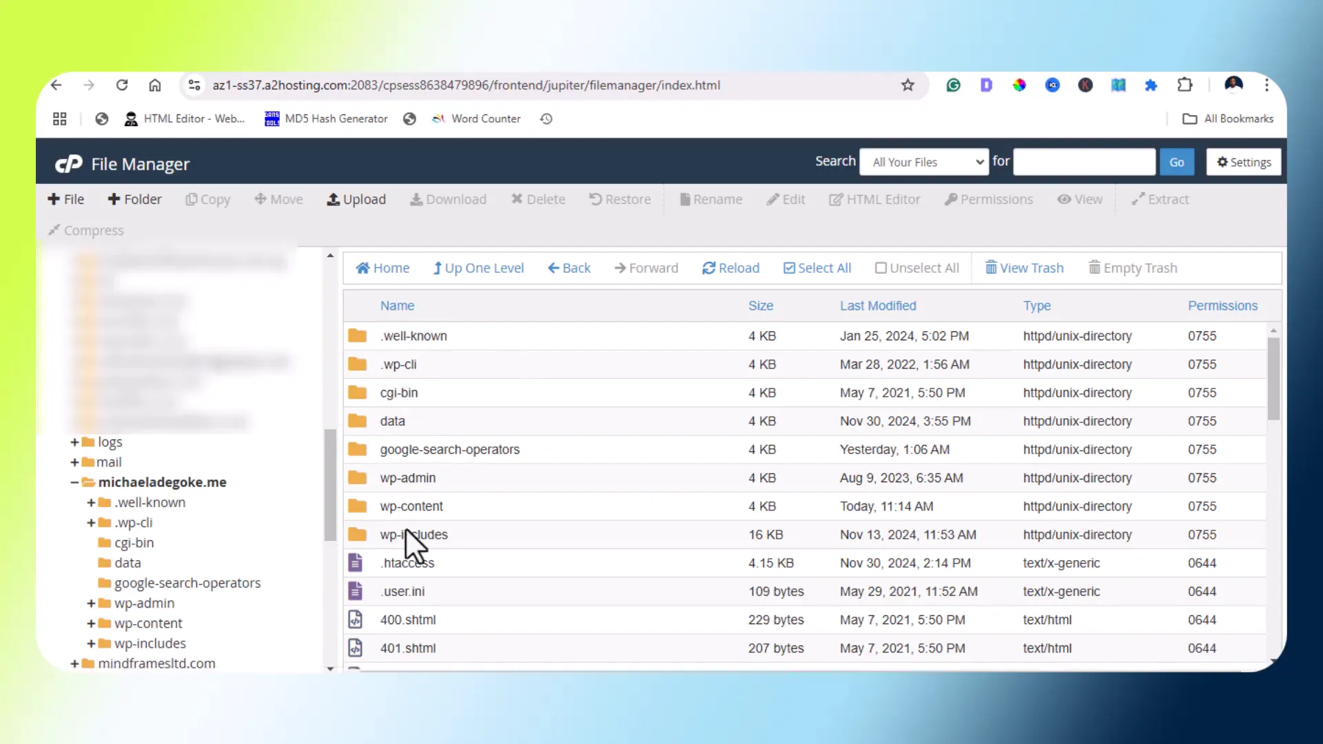
Task: Expand wp-content node in the tree
Action: pyautogui.click(x=91, y=623)
